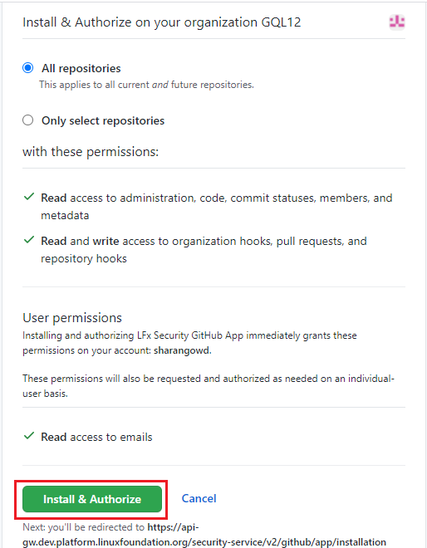This screenshot has height=548, width=427.
Task: Click the linuxfoundation.org redirect URL text
Action: tap(204, 535)
